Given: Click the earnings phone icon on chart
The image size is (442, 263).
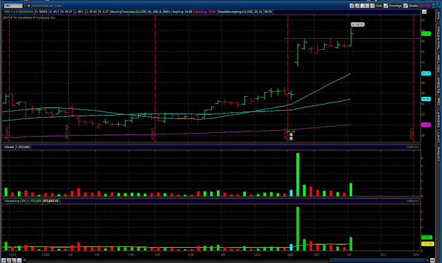Looking at the screenshot, I should tap(291, 135).
